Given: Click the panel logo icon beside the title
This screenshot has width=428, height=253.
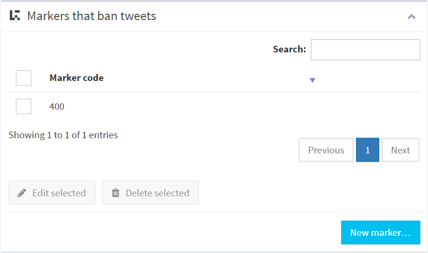Looking at the screenshot, I should pyautogui.click(x=15, y=16).
